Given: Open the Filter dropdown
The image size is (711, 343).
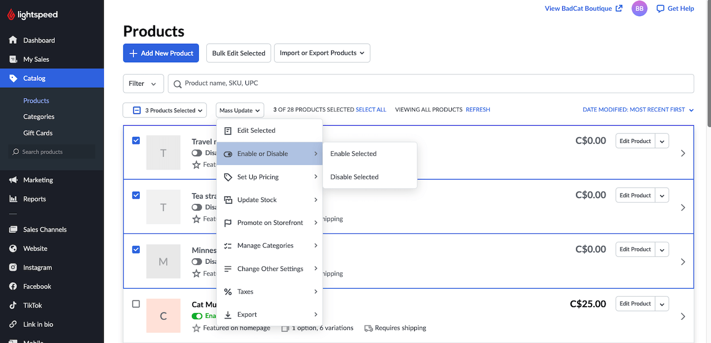Looking at the screenshot, I should [143, 84].
